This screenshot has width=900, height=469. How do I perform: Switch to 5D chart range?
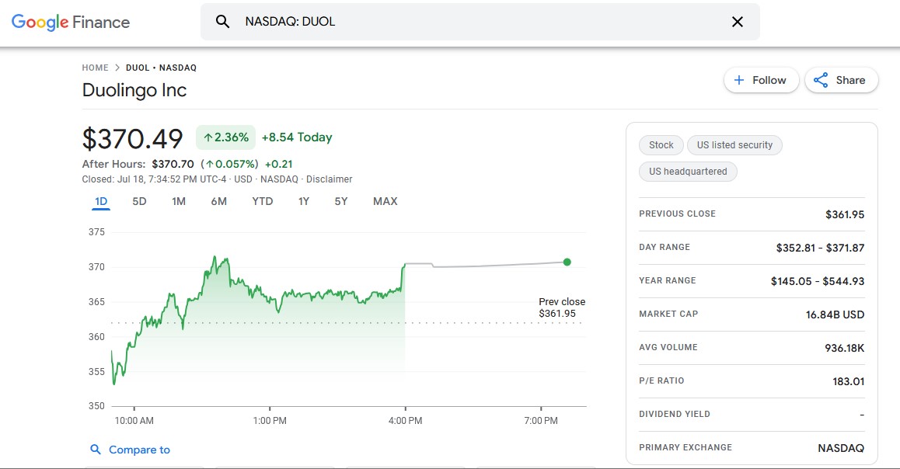(x=139, y=201)
